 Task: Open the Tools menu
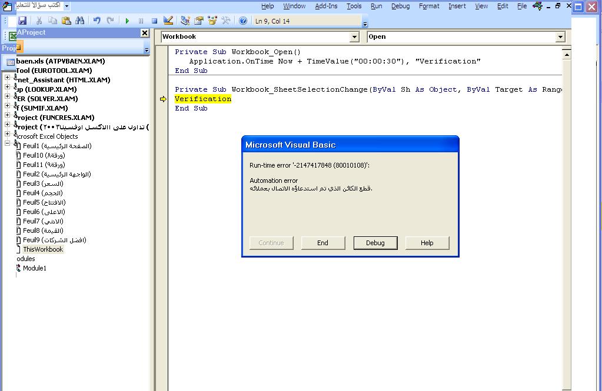click(x=354, y=6)
